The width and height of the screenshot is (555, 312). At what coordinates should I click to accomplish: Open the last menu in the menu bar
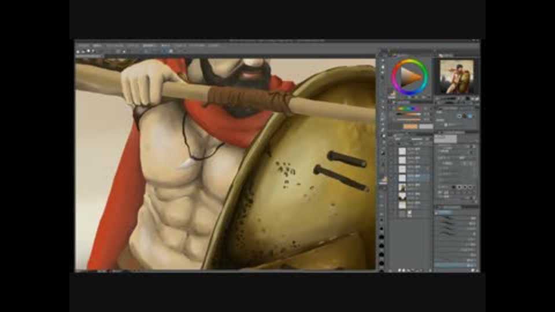213,46
